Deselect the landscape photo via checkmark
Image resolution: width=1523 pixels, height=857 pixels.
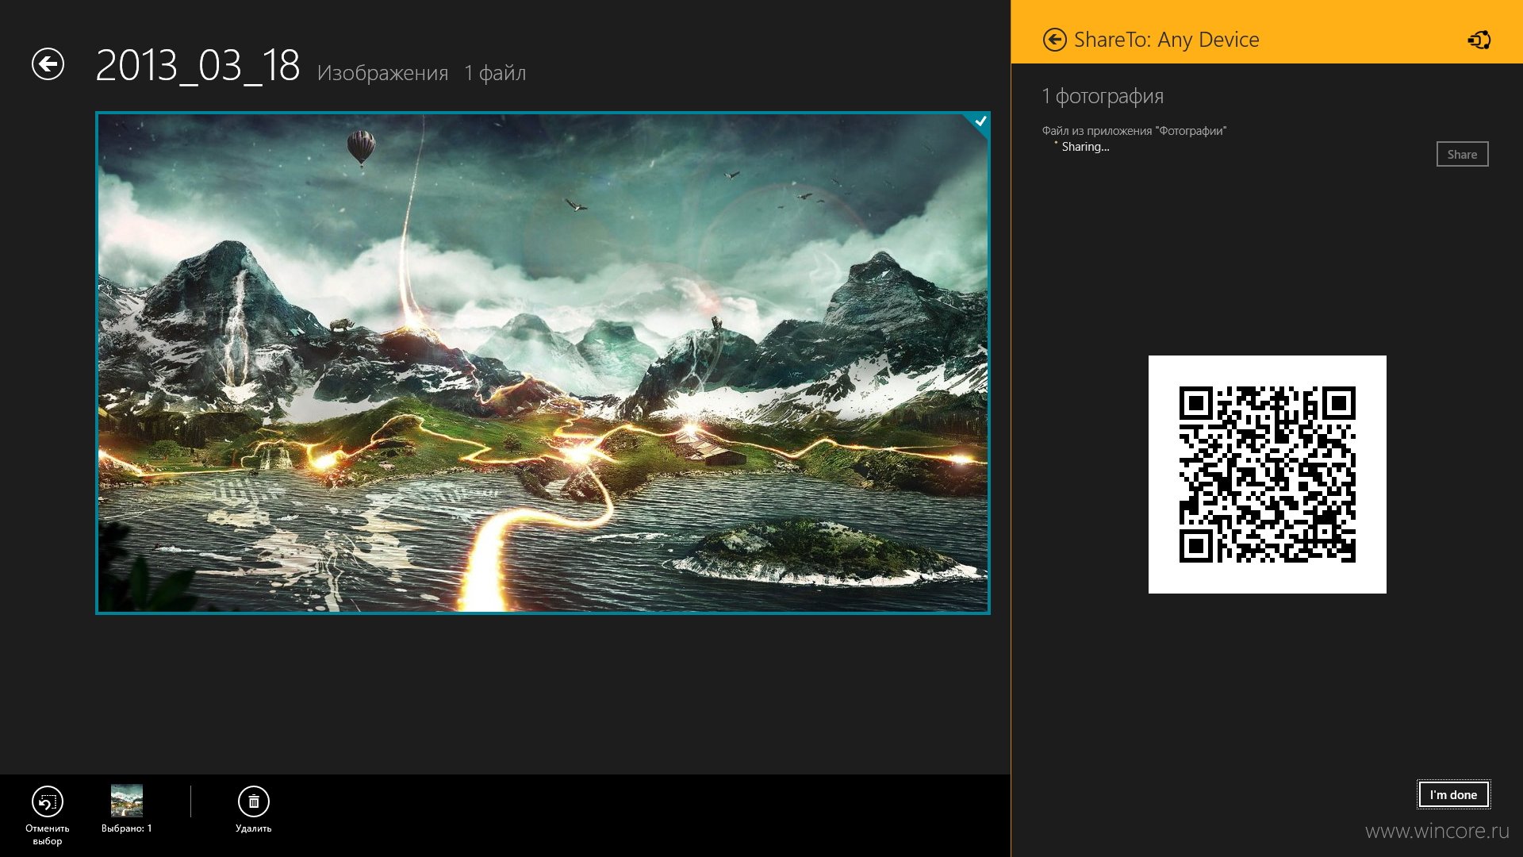tap(980, 121)
